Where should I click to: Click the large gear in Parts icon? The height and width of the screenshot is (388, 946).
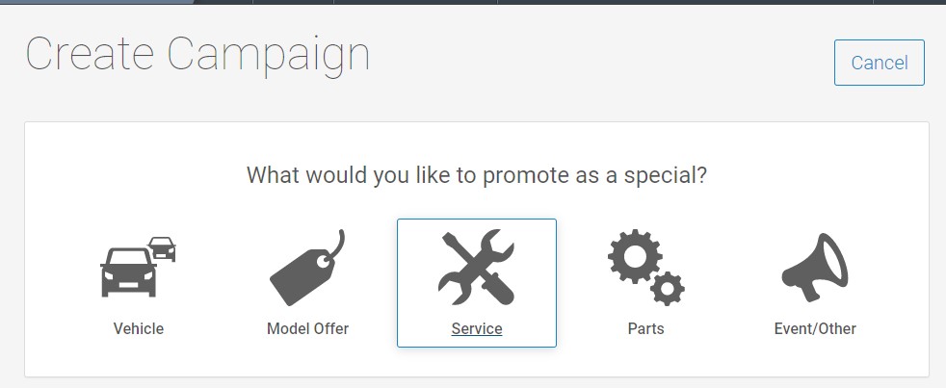tap(635, 256)
